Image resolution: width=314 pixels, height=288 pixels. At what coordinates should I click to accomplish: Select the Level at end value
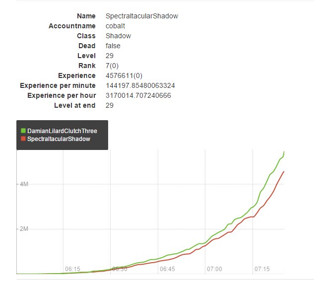[110, 105]
